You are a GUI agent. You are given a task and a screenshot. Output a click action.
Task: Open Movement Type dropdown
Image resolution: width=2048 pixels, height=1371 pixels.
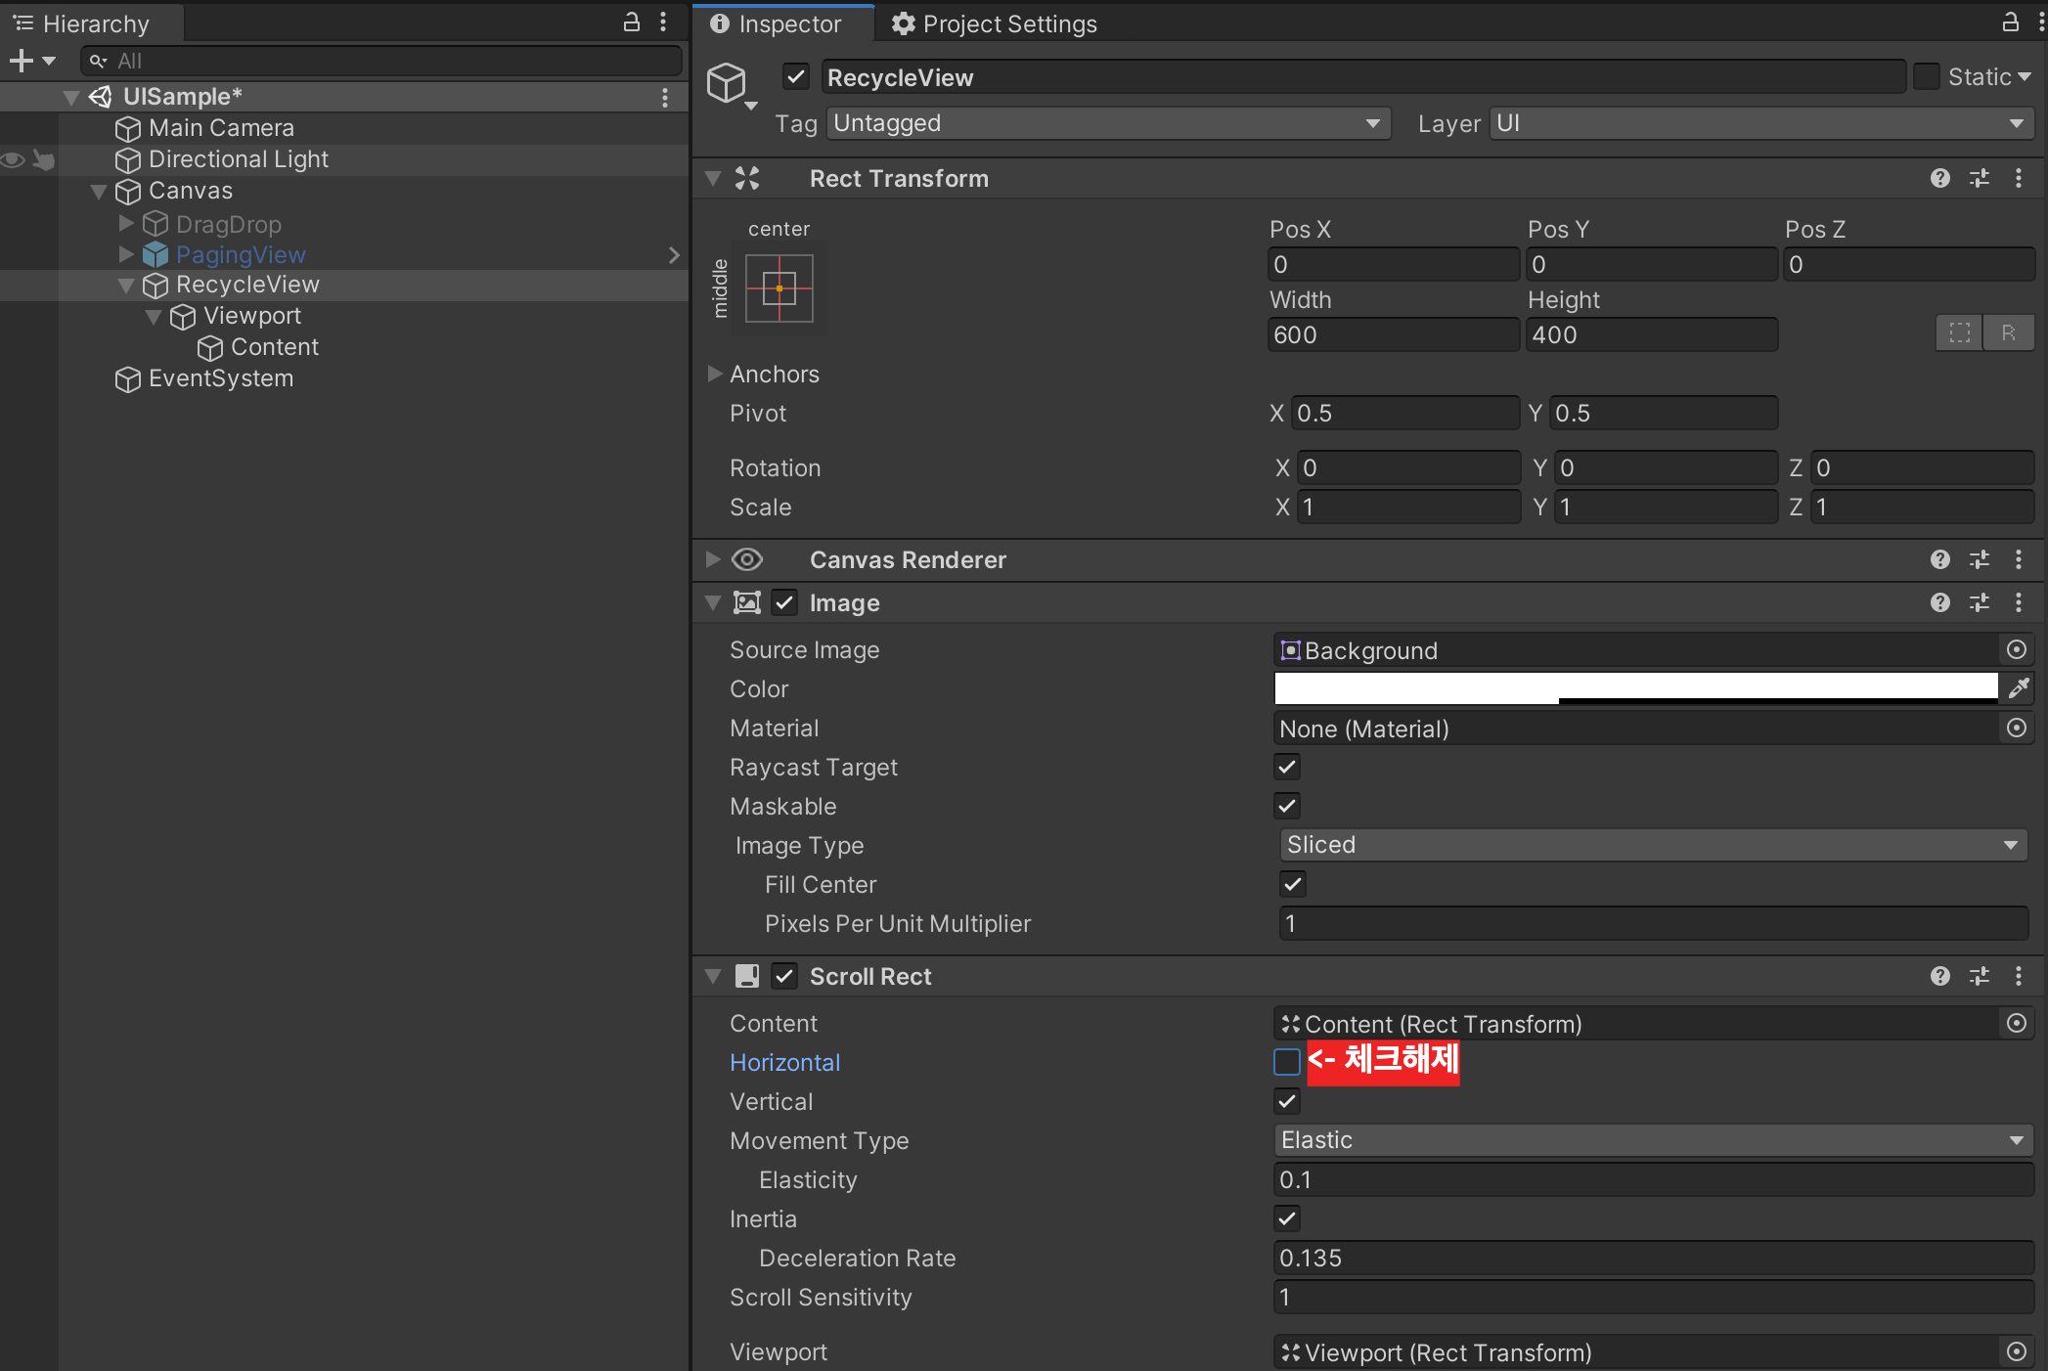(x=1653, y=1140)
